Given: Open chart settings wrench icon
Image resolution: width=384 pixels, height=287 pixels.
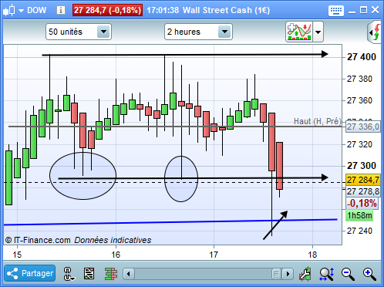Looking at the screenshot, I should click(305, 274).
